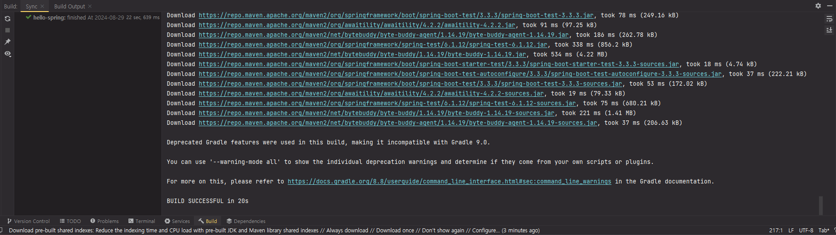Open Build tool window settings gear

[818, 6]
